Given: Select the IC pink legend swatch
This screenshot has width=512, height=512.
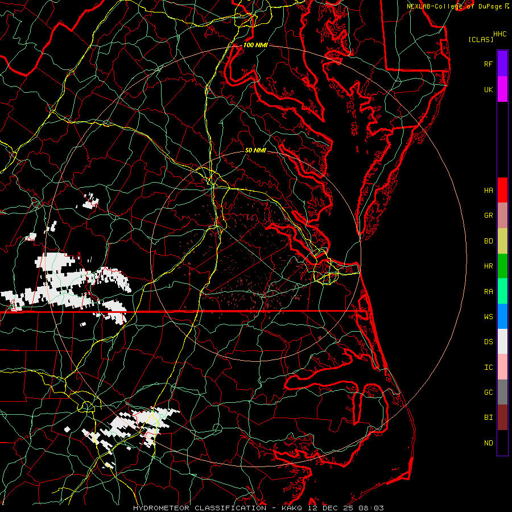Looking at the screenshot, I should 502,367.
